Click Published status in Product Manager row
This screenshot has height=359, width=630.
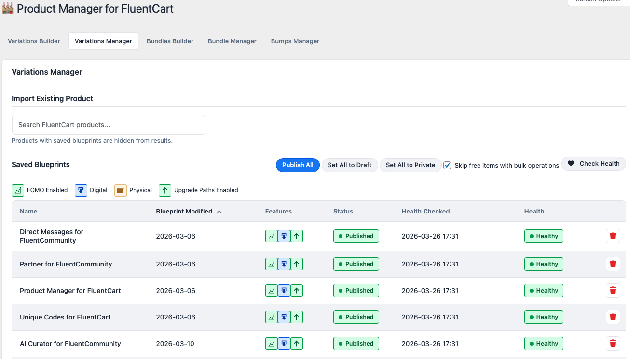pos(356,291)
